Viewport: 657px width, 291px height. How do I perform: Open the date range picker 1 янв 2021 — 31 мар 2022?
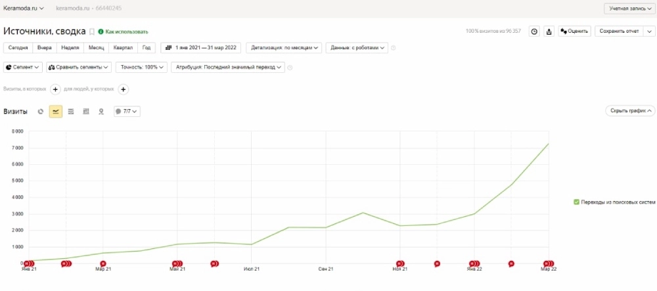[x=200, y=48]
